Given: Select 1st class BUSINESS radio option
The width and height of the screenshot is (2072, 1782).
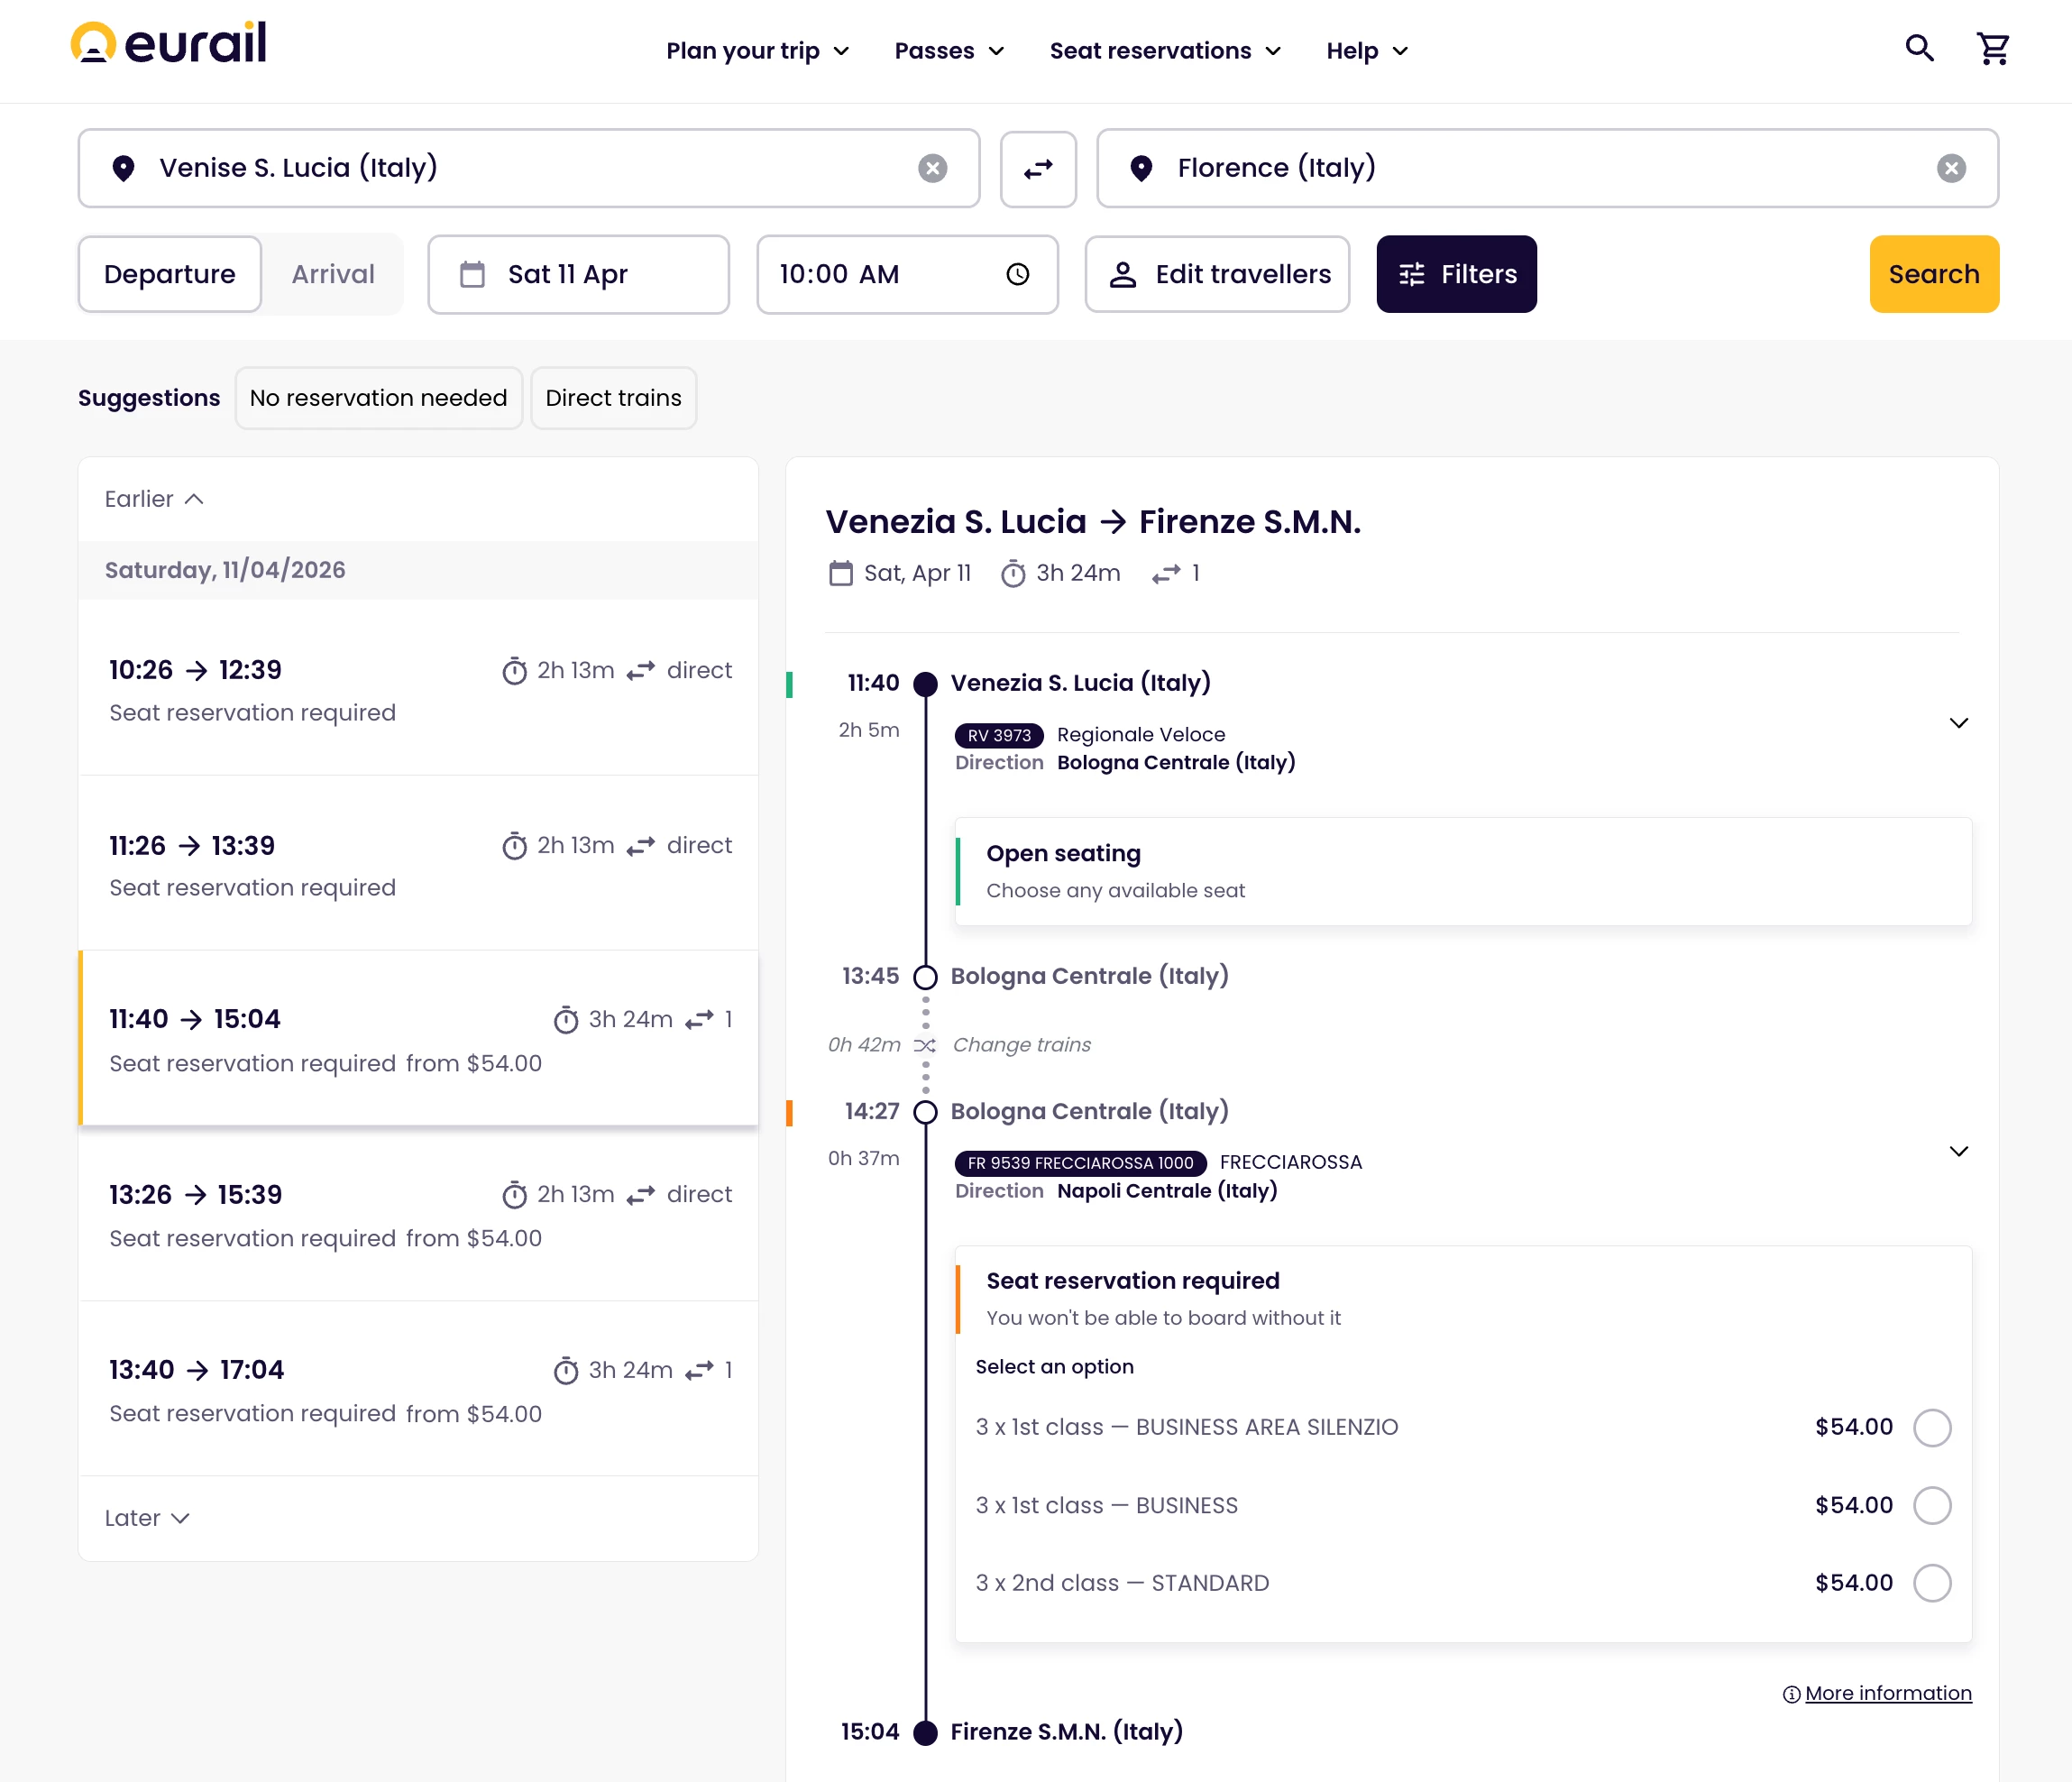Looking at the screenshot, I should 1931,1505.
